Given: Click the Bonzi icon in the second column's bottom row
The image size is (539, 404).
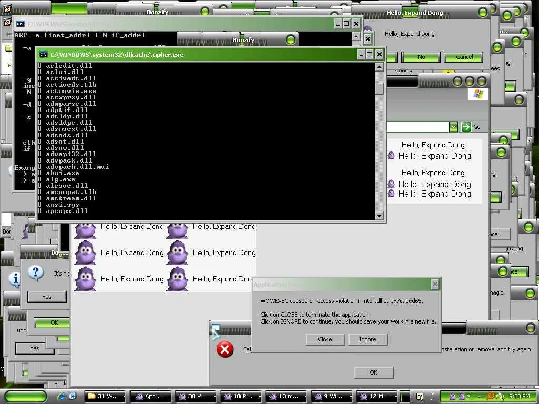Looking at the screenshot, I should [x=177, y=279].
